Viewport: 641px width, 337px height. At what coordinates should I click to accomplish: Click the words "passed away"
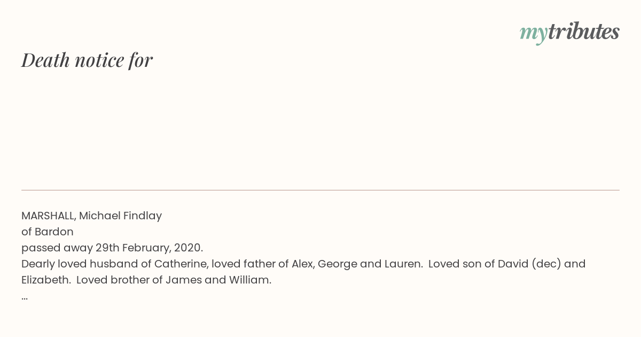57,248
